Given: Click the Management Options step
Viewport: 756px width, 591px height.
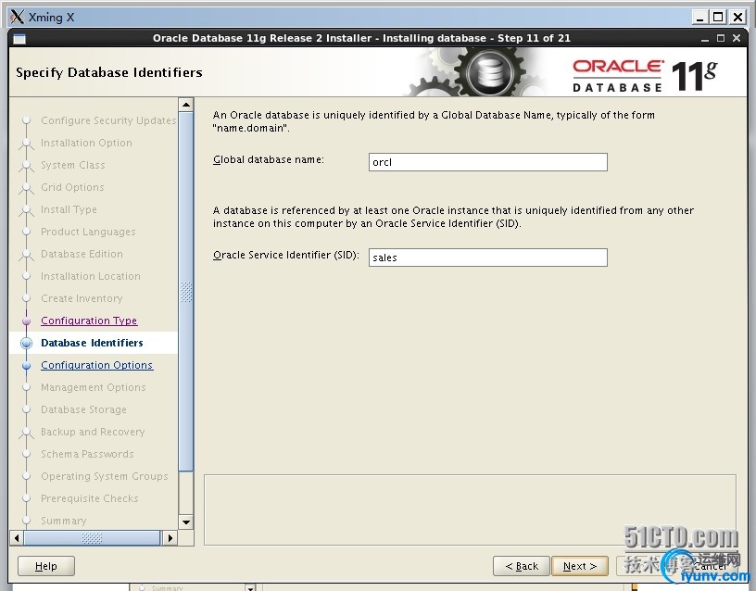Looking at the screenshot, I should [94, 387].
